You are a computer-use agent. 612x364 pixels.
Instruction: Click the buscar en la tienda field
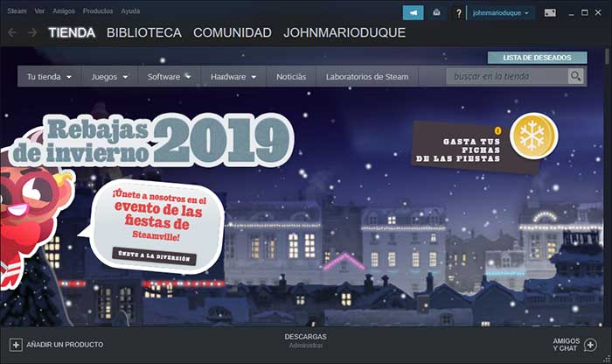(507, 76)
